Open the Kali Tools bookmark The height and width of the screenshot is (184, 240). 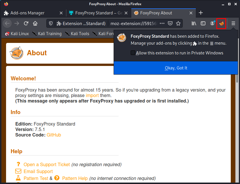pyautogui.click(x=77, y=34)
